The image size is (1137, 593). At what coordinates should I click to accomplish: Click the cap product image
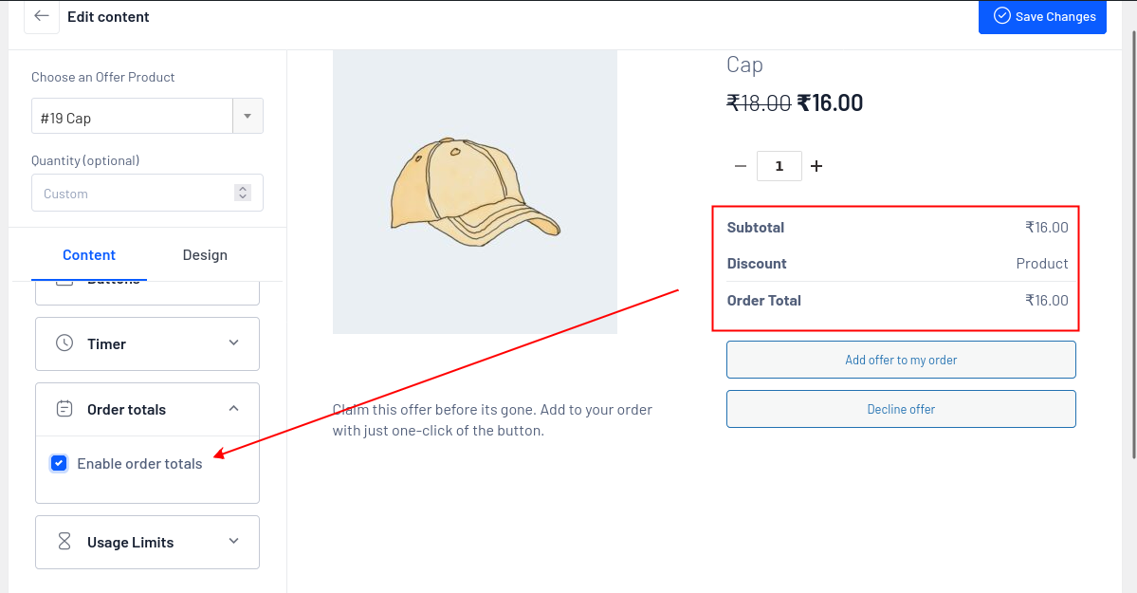click(x=474, y=191)
